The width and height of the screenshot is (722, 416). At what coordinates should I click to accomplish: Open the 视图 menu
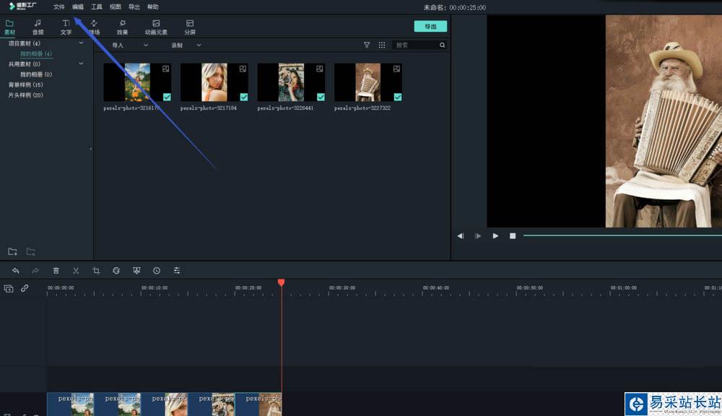[x=115, y=7]
